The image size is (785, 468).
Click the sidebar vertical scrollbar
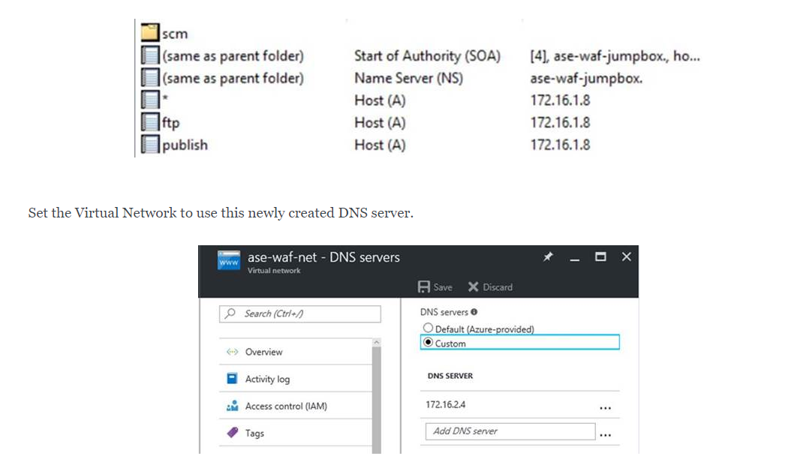[x=377, y=400]
